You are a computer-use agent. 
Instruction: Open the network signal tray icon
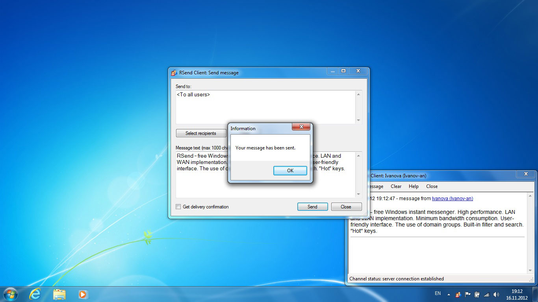[x=486, y=294]
